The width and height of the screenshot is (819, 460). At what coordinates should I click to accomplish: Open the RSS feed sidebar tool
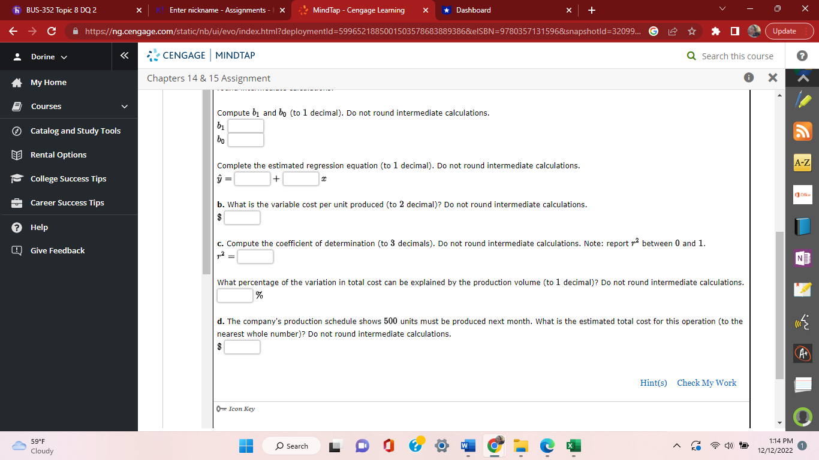click(x=802, y=131)
